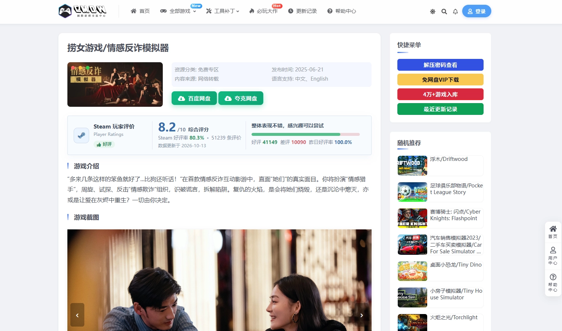Click the site logo in the header

pos(82,11)
